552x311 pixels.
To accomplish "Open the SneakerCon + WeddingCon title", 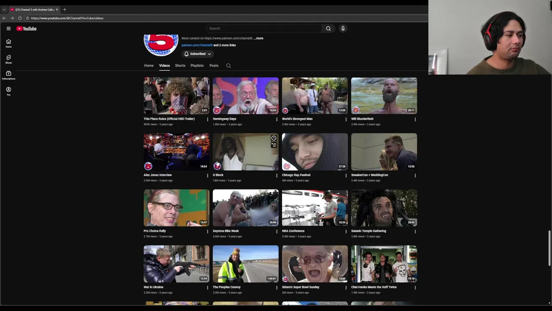I will (x=370, y=175).
